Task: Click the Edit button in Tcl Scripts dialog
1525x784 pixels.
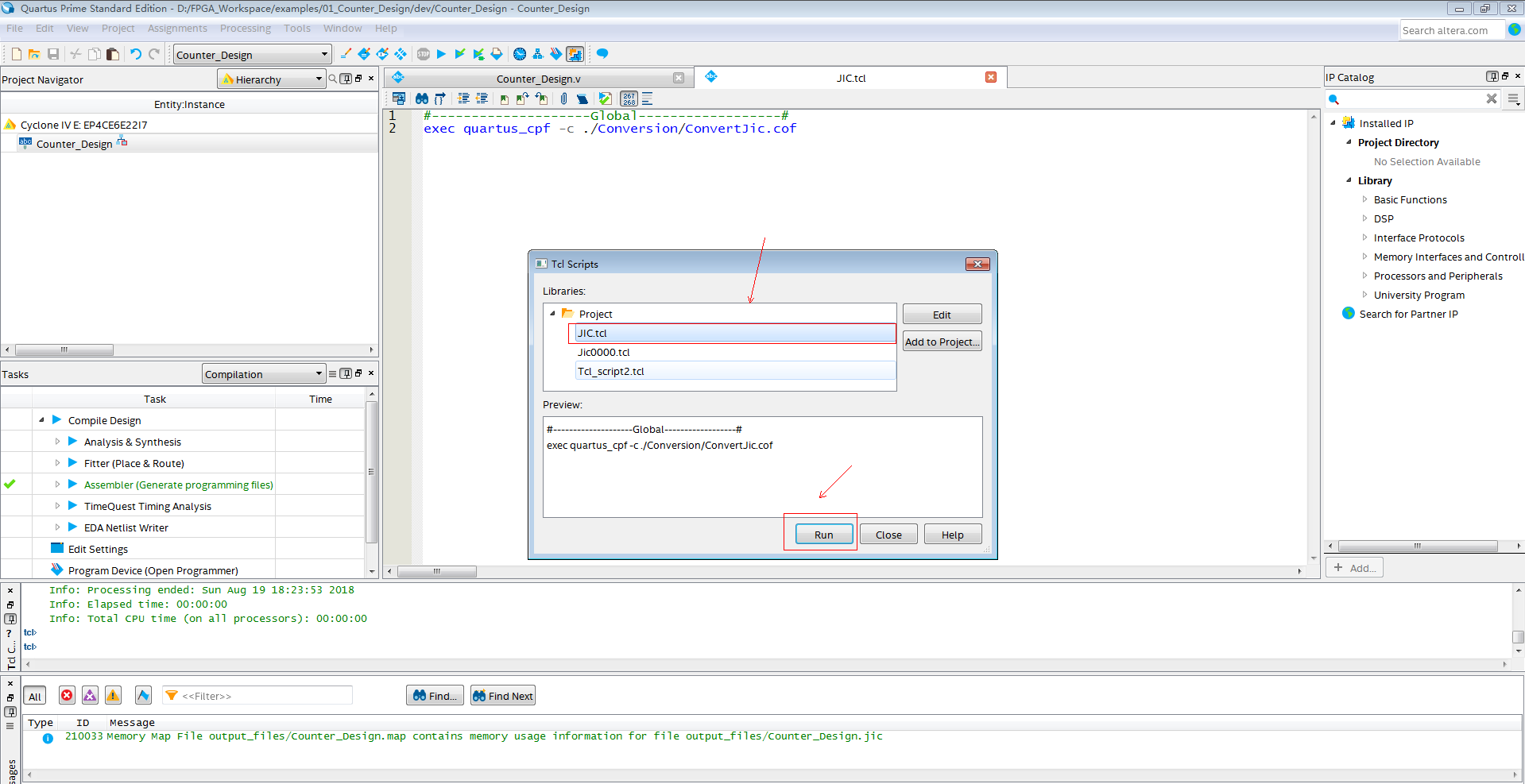Action: pos(942,314)
